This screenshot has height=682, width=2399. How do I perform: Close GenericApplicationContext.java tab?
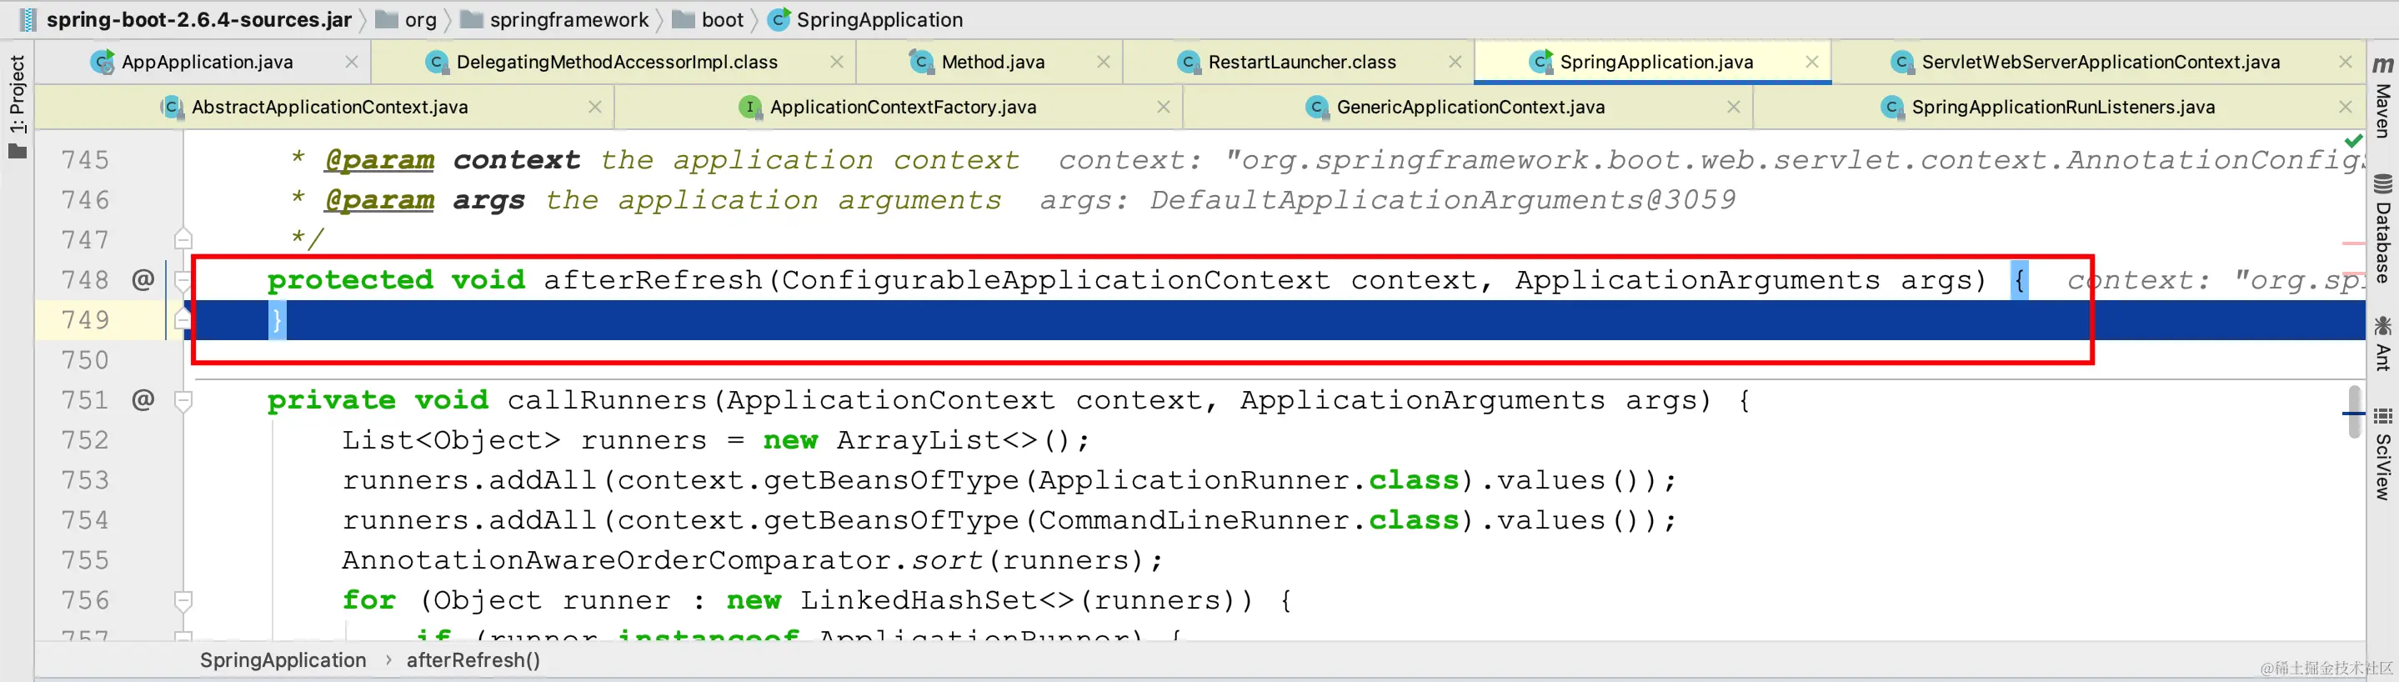pos(1733,108)
